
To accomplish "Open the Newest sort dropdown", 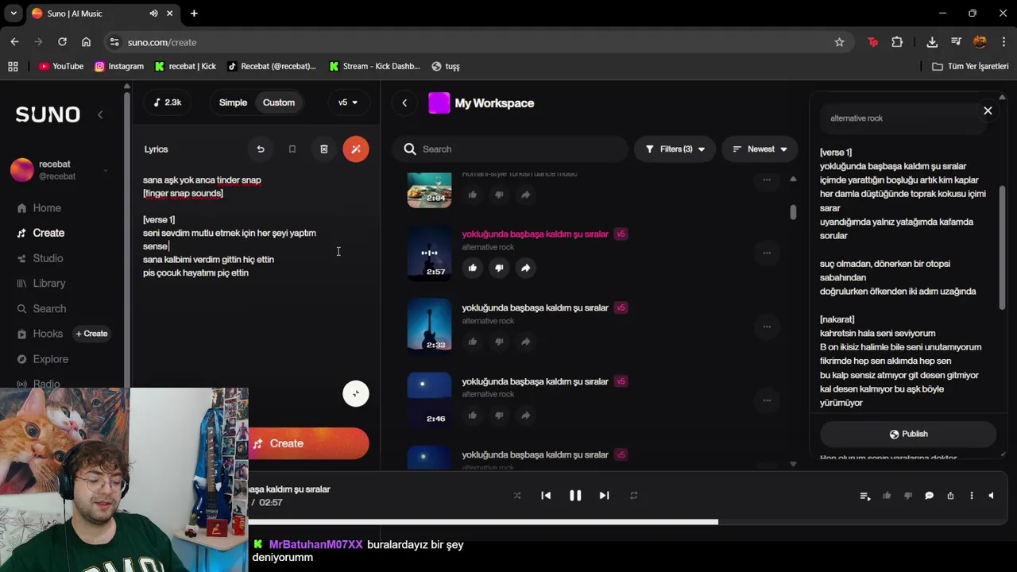I will [760, 149].
